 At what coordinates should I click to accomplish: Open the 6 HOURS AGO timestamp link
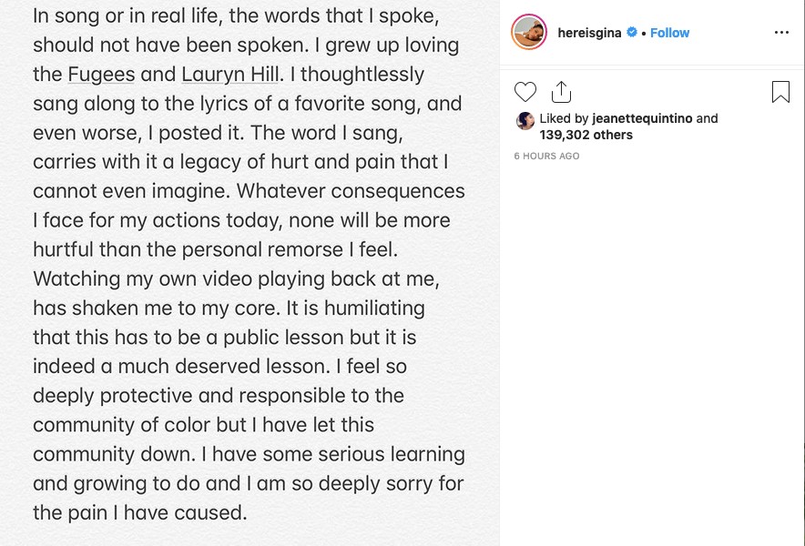click(x=546, y=156)
